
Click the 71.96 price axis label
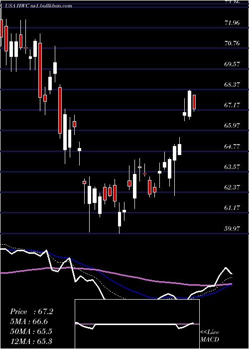[x=233, y=23]
